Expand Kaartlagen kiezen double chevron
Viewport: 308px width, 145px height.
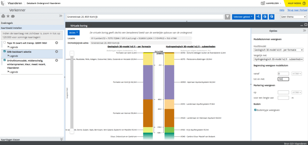(x=61, y=139)
